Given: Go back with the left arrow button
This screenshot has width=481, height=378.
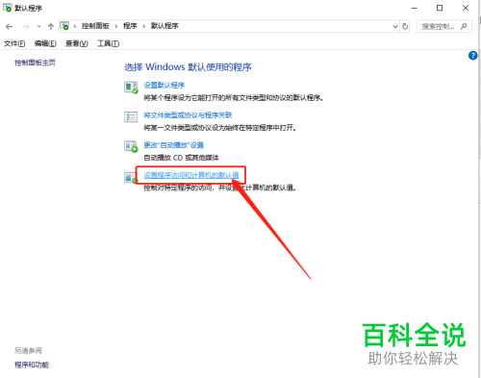Looking at the screenshot, I should coord(10,27).
